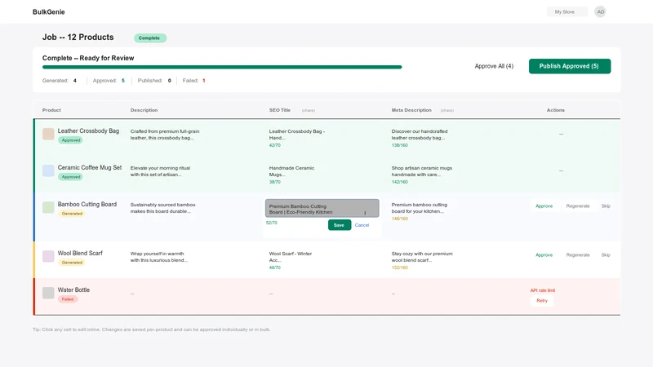Select the Ceramic Coffee Mug Set name
This screenshot has width=653, height=367.
point(90,167)
